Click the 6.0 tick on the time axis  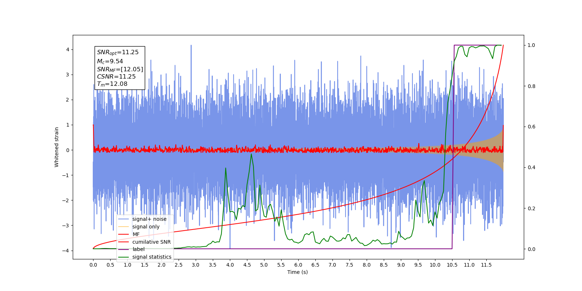pyautogui.click(x=298, y=265)
